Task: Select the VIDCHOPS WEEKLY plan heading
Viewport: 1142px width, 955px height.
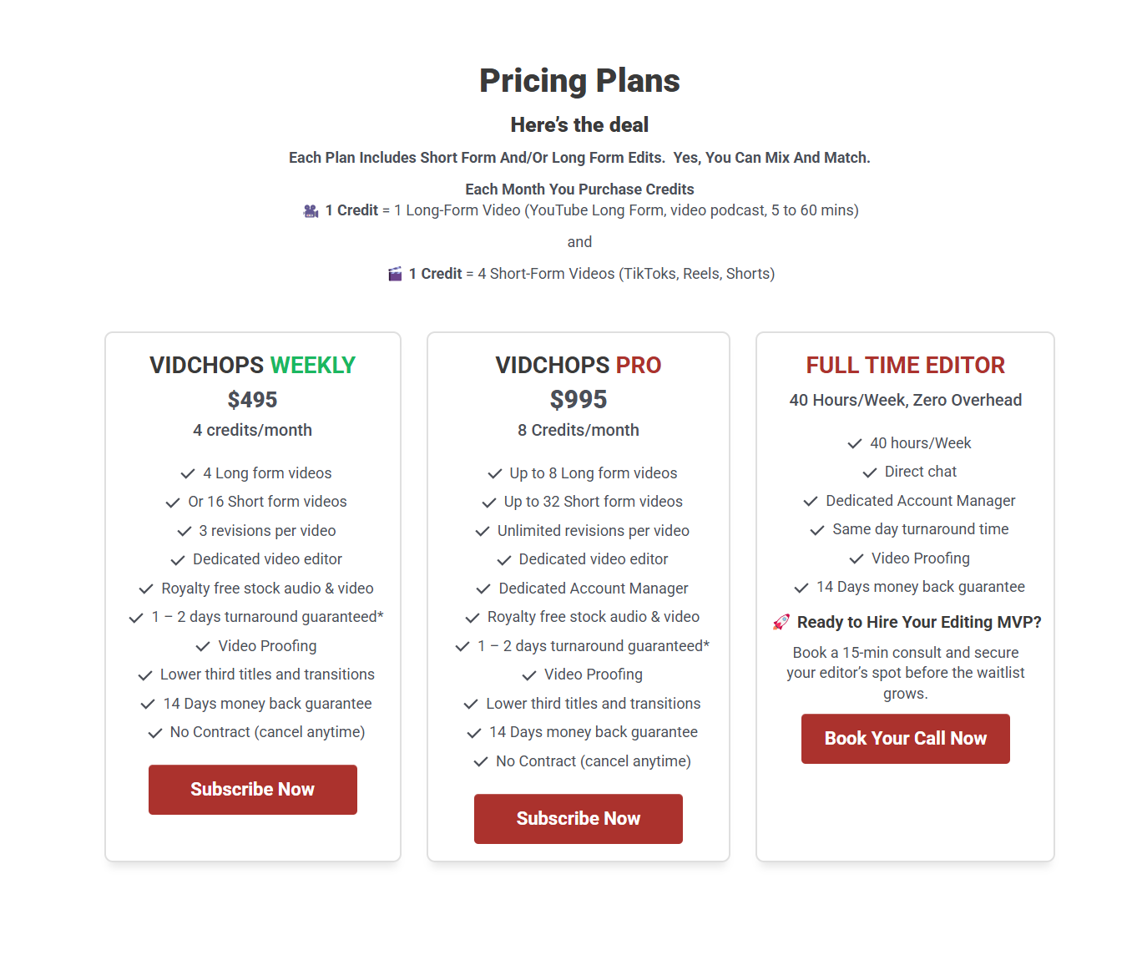Action: 252,366
